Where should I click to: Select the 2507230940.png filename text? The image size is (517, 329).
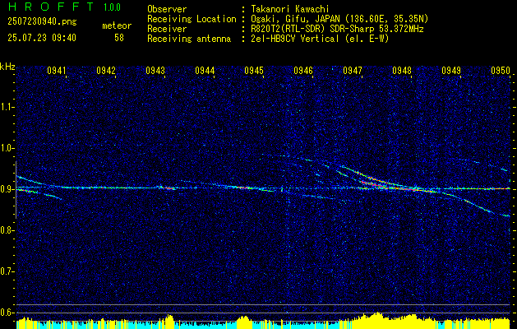point(42,21)
